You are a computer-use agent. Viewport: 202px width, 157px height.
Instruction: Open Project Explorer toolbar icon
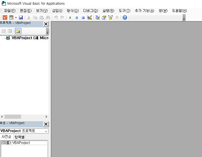tap(98, 17)
